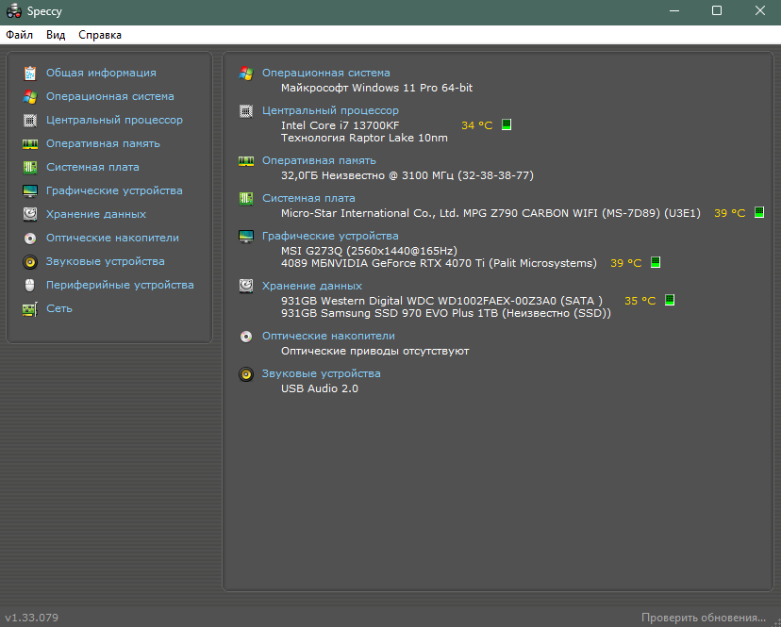
Task: Click the RAM stick icon in sidebar
Action: [30, 144]
